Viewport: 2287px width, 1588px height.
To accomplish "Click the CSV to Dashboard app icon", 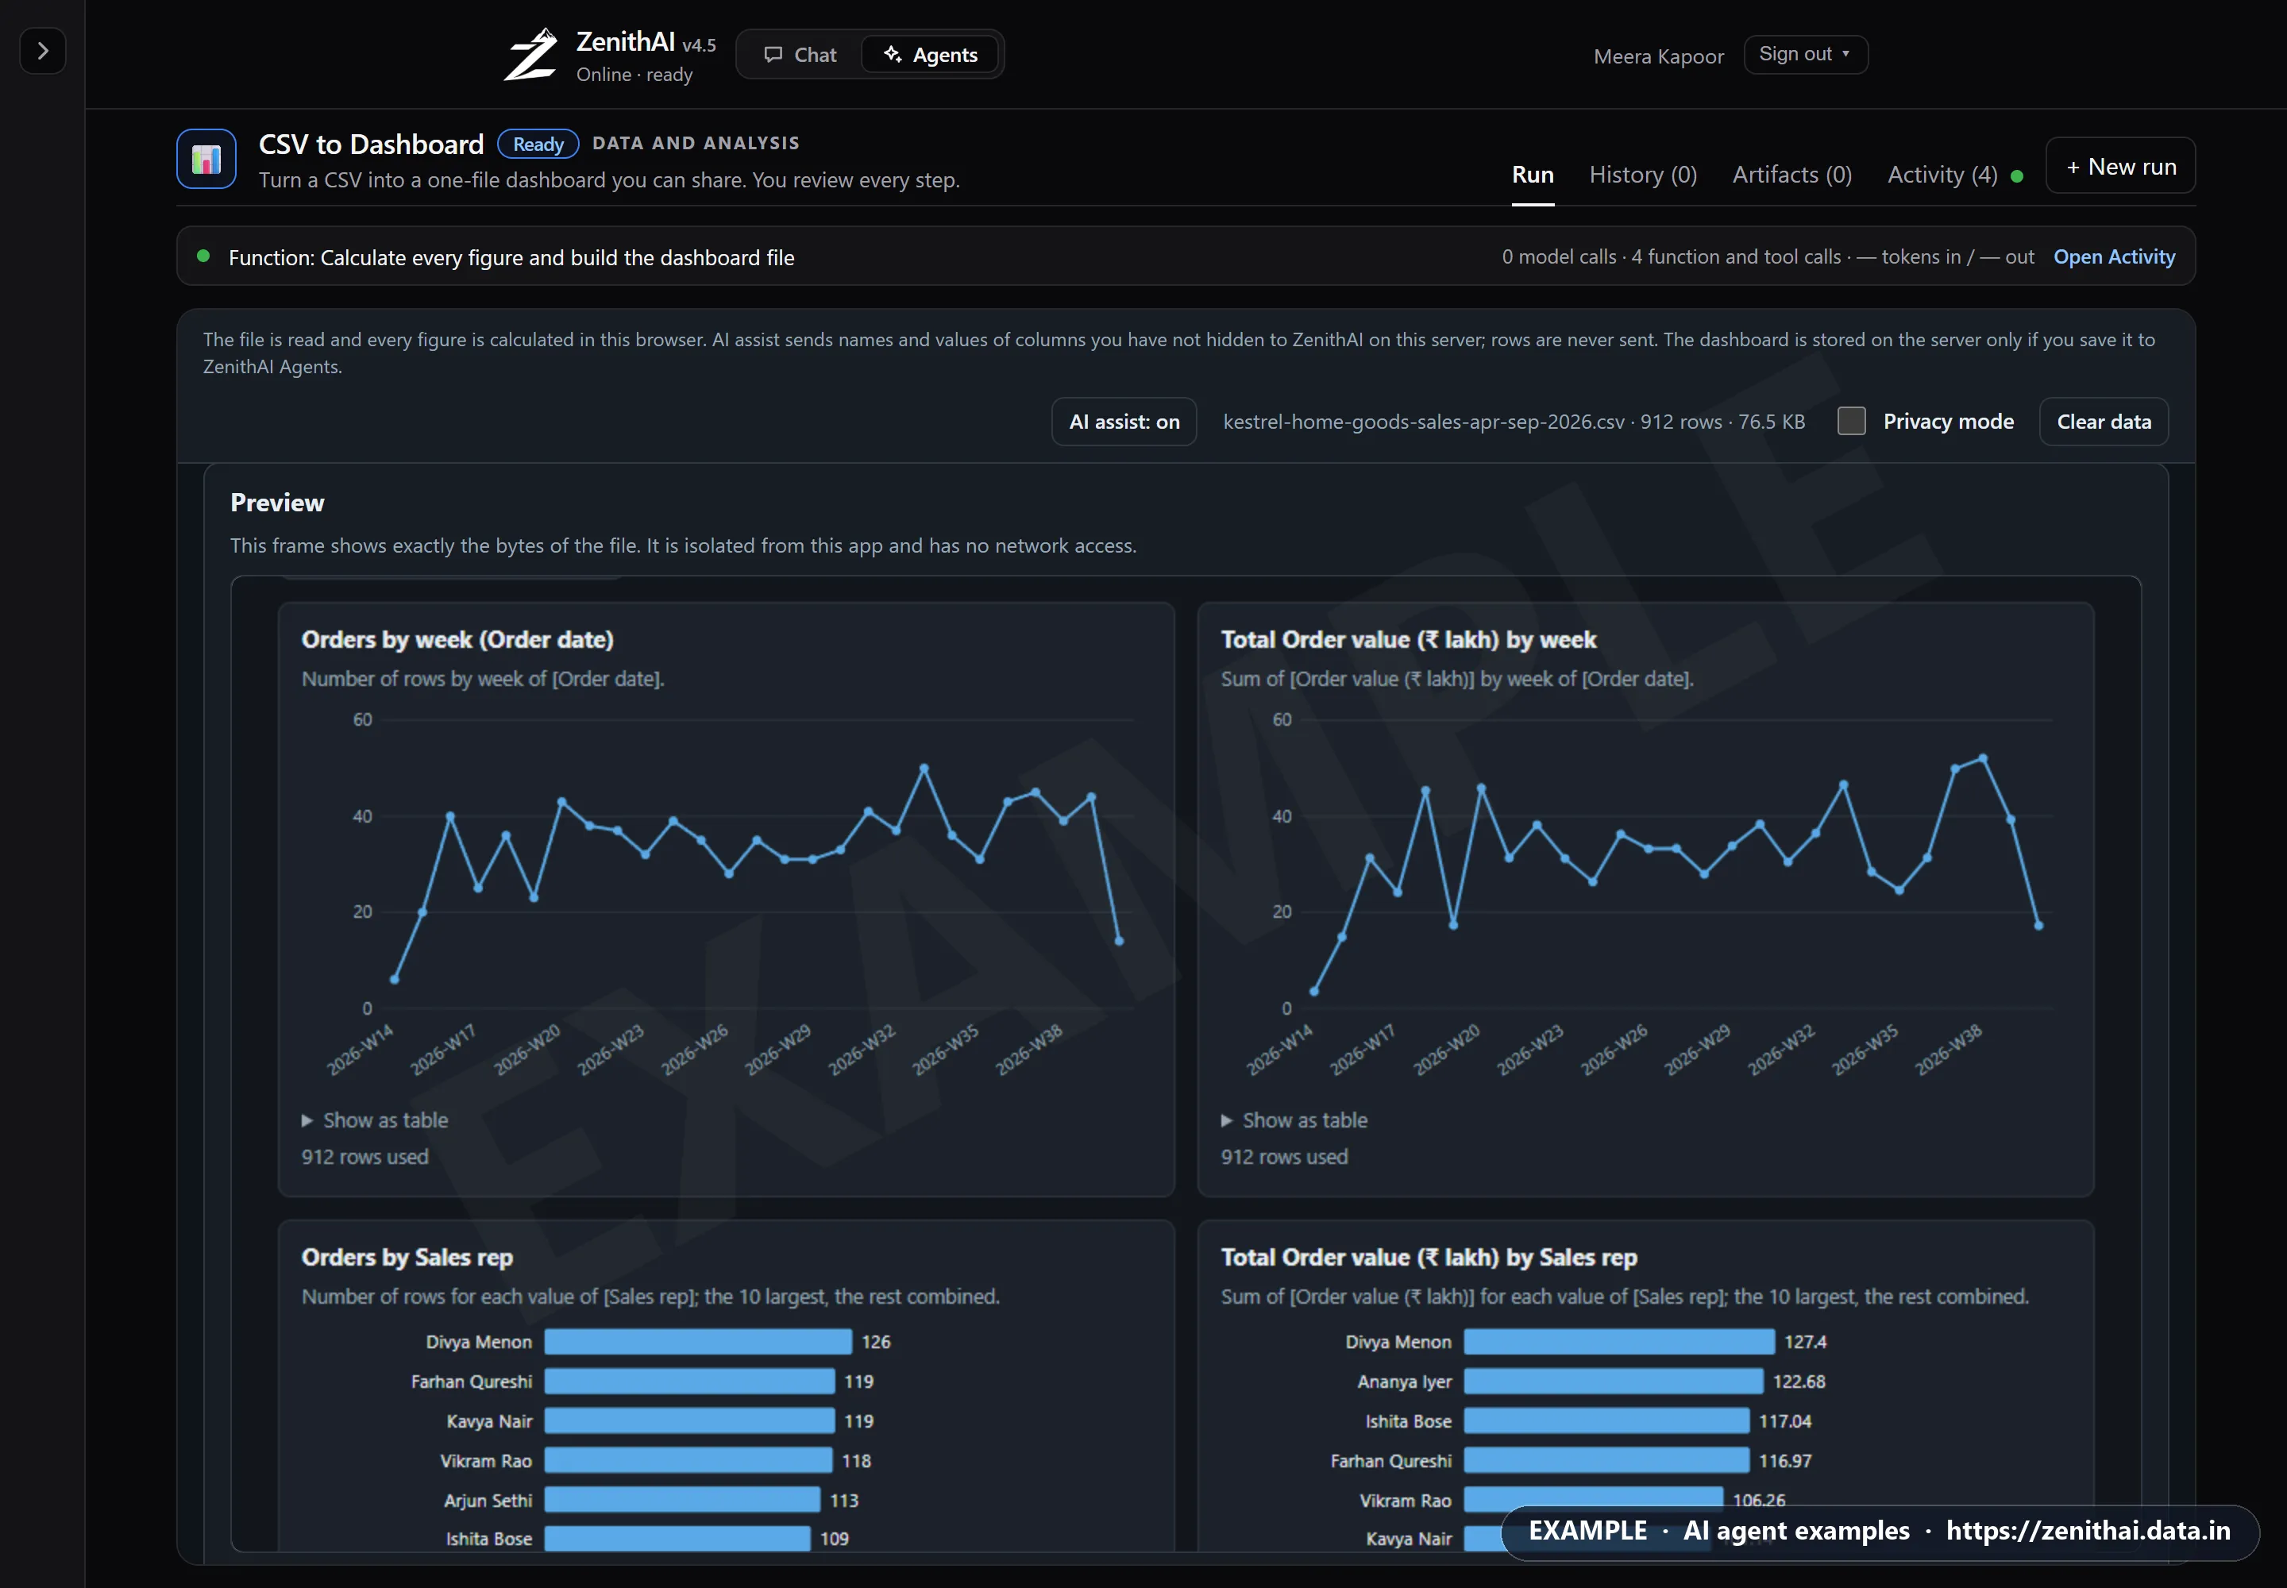I will [206, 160].
